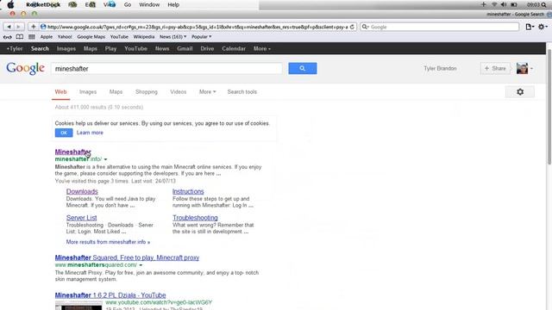Open the Mineshafter Squared result

tap(127, 257)
